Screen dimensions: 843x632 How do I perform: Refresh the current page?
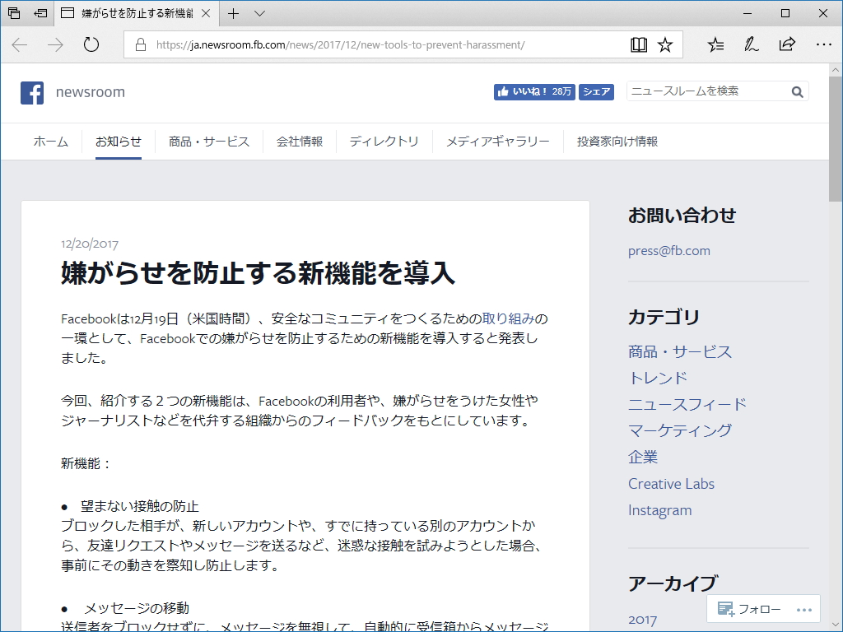(90, 44)
